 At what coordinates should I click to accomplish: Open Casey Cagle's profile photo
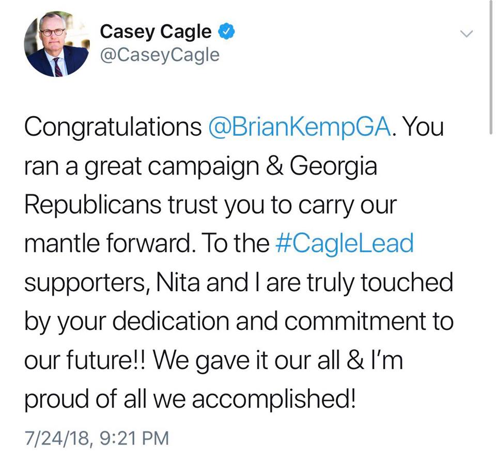[57, 44]
